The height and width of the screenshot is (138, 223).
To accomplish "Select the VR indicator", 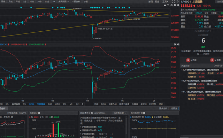I will pyautogui.click(x=71, y=104).
